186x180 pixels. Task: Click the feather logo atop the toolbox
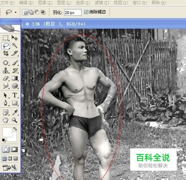(10, 28)
